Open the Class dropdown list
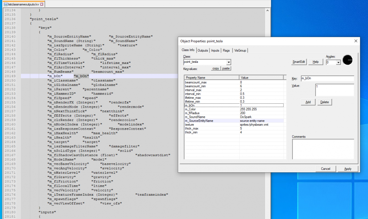 point(229,62)
